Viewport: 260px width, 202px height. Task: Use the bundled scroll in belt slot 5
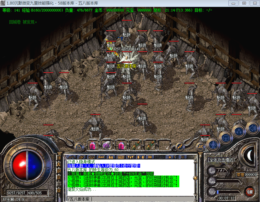(x=150, y=145)
